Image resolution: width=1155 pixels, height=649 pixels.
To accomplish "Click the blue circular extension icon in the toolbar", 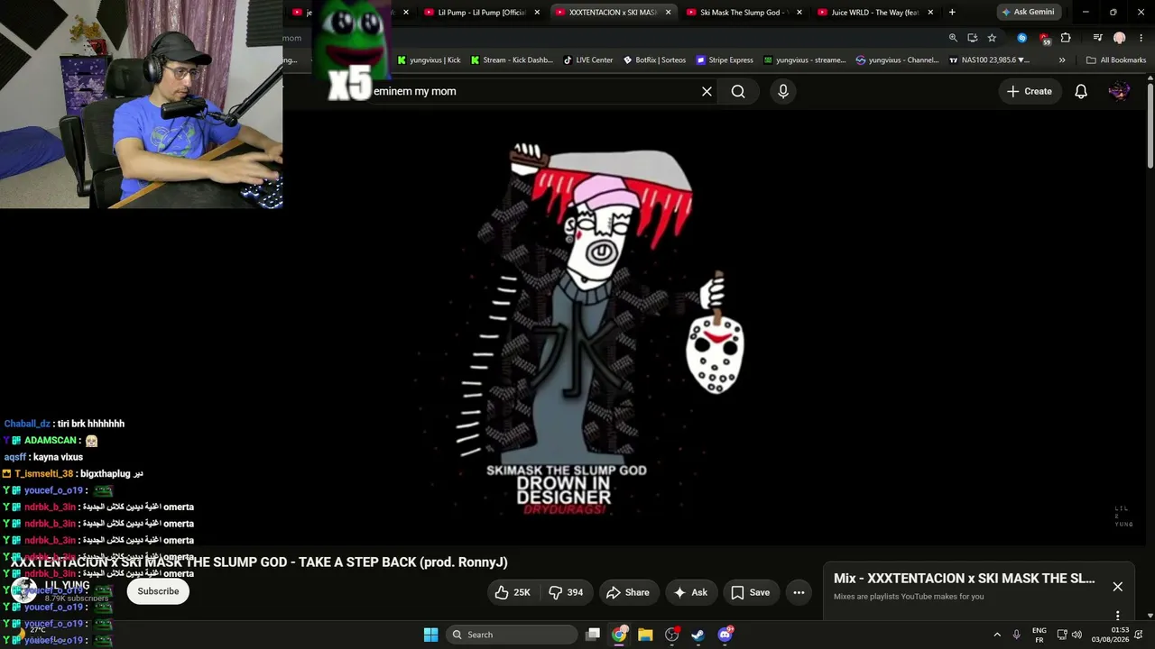I will click(1021, 38).
